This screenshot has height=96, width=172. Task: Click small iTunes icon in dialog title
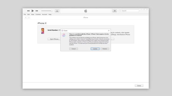click(62, 31)
